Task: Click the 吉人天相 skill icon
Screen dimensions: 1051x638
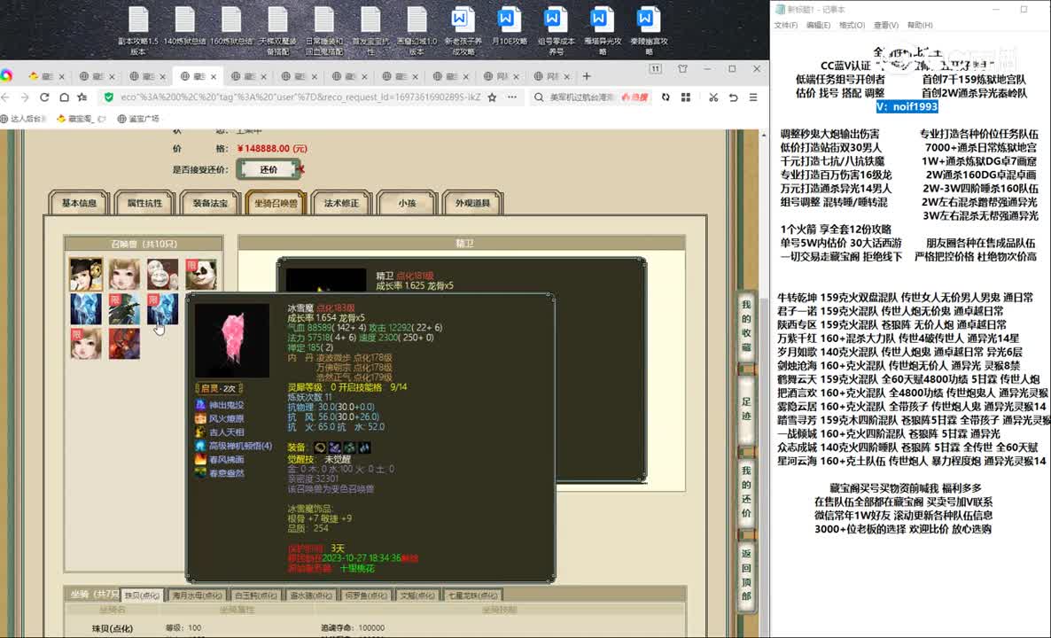Action: pyautogui.click(x=200, y=432)
